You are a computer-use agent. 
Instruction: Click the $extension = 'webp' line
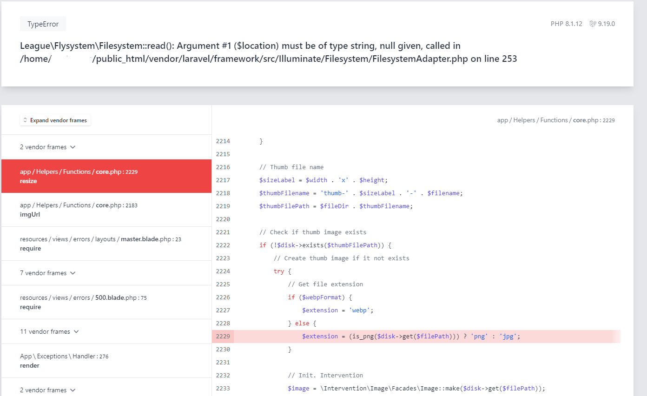point(338,310)
